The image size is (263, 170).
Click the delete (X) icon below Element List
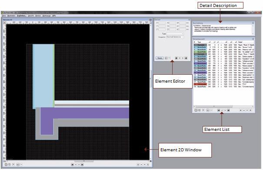203,110
